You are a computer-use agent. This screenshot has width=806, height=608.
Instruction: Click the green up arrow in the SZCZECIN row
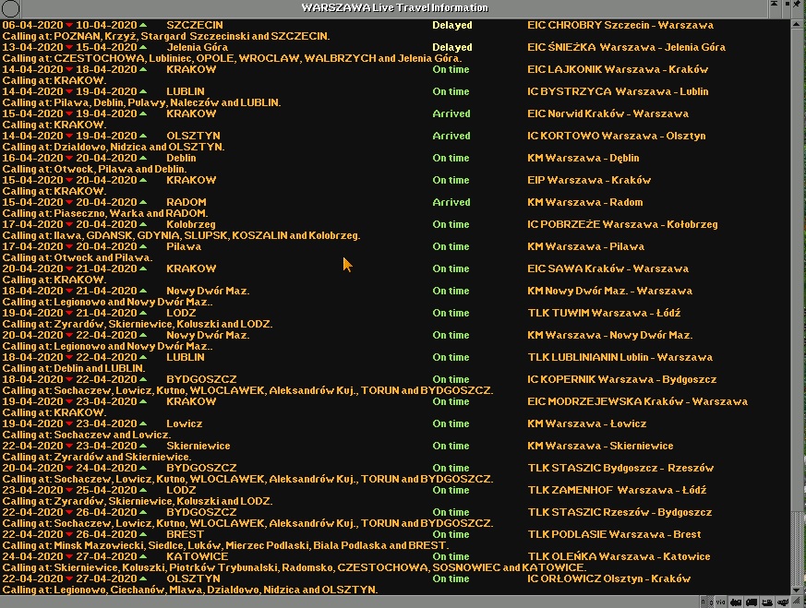point(142,25)
